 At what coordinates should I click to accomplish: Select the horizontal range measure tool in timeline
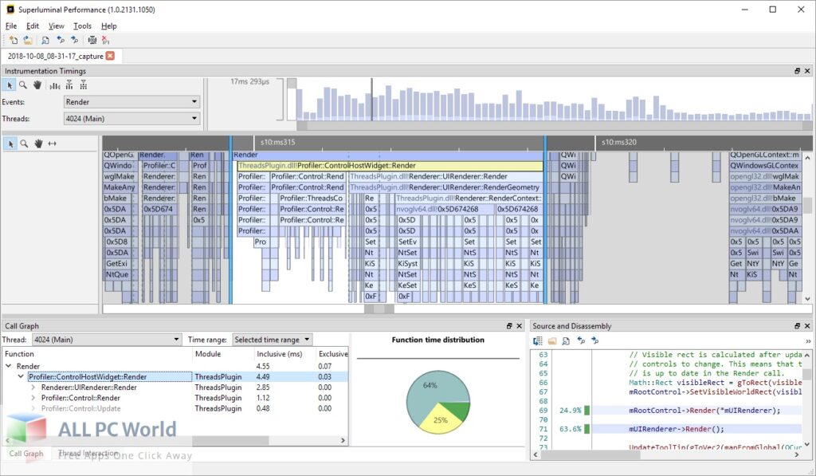(x=53, y=144)
